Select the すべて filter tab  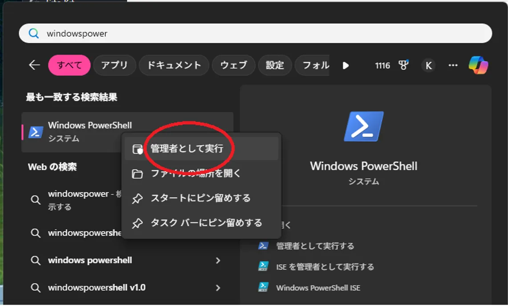(69, 65)
